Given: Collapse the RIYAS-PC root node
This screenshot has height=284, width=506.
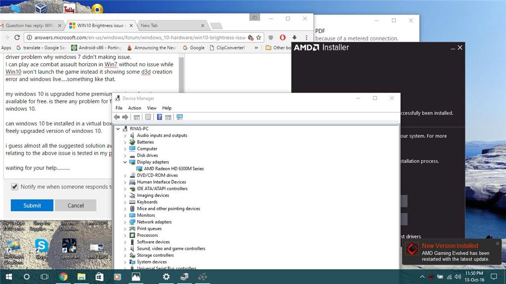Looking at the screenshot, I should [x=118, y=129].
